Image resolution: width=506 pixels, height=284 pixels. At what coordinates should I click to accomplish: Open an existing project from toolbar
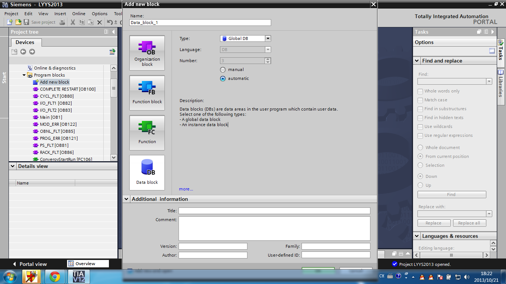pyautogui.click(x=18, y=22)
